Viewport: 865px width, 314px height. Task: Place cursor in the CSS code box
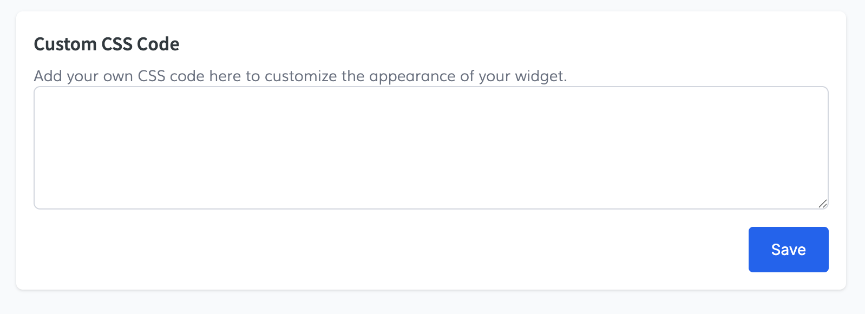pyautogui.click(x=431, y=147)
